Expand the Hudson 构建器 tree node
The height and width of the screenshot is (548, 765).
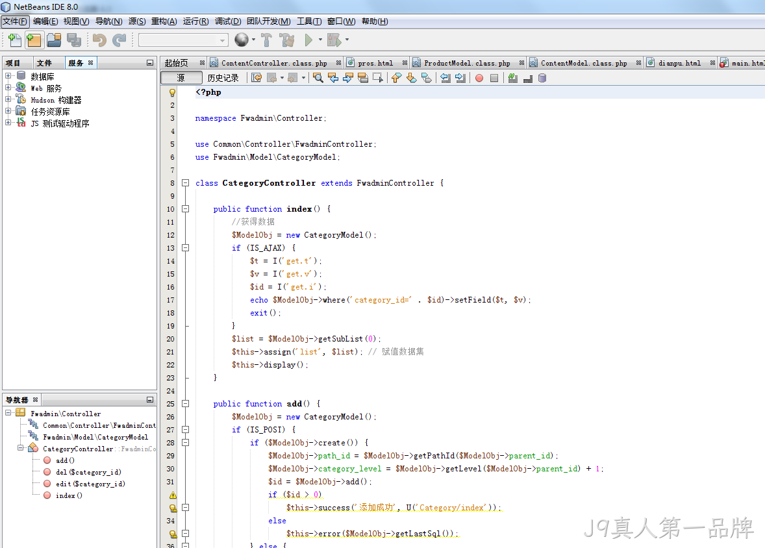8,99
